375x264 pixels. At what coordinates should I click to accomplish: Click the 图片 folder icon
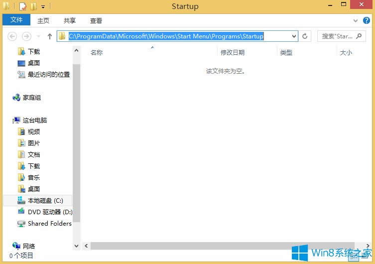[21, 143]
